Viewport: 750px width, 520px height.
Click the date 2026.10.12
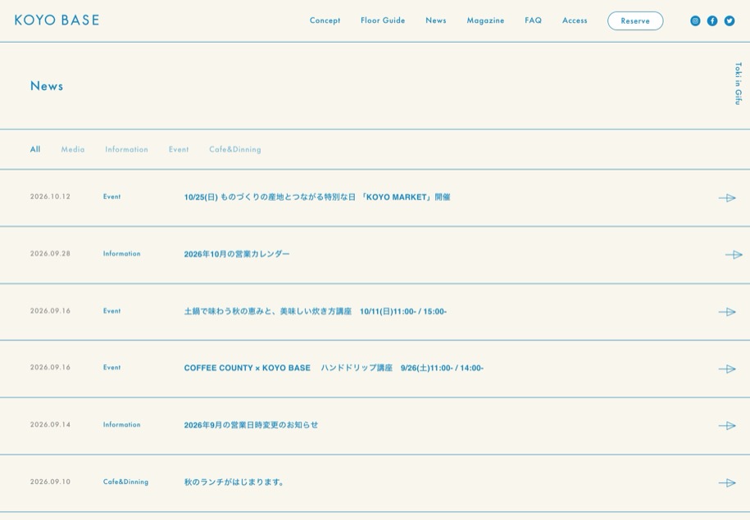coord(50,197)
